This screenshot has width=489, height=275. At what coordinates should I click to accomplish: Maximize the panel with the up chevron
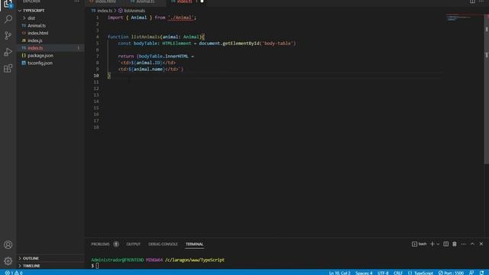coord(472,244)
